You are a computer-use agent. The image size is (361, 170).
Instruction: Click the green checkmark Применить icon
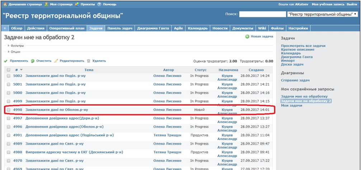(6, 61)
